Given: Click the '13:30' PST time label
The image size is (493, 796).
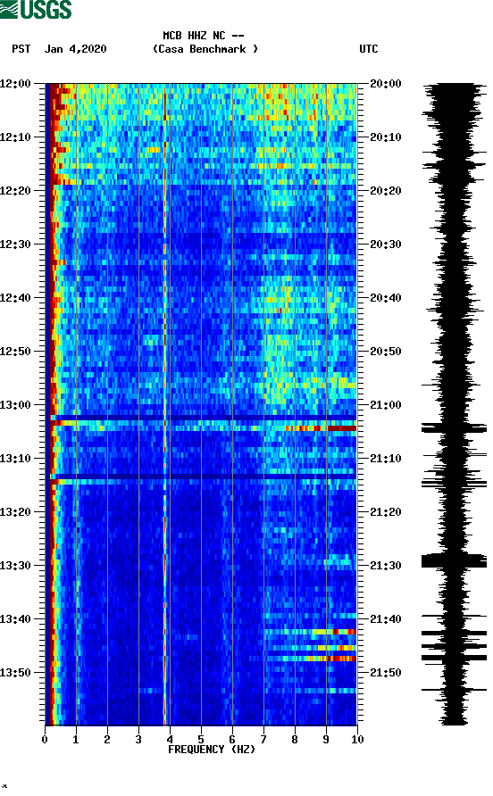Looking at the screenshot, I should tap(16, 566).
